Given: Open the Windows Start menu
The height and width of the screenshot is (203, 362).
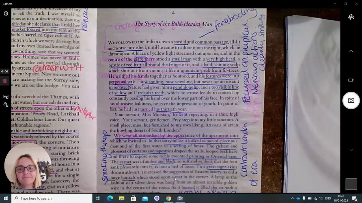Looking at the screenshot, I should [5, 198].
